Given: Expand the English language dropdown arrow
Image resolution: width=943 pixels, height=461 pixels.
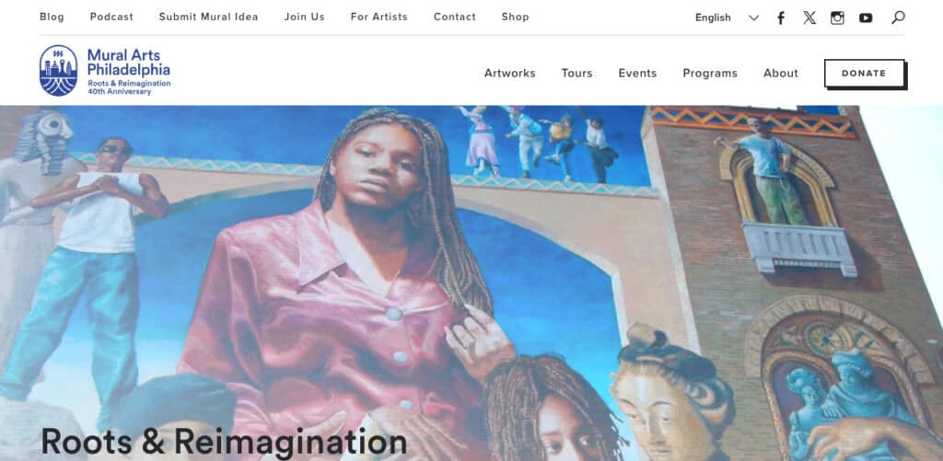Looking at the screenshot, I should pyautogui.click(x=753, y=17).
